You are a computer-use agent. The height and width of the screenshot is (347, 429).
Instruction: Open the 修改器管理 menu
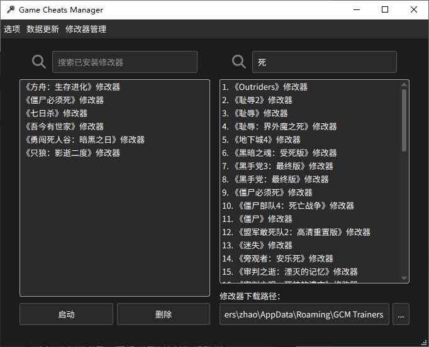point(86,29)
